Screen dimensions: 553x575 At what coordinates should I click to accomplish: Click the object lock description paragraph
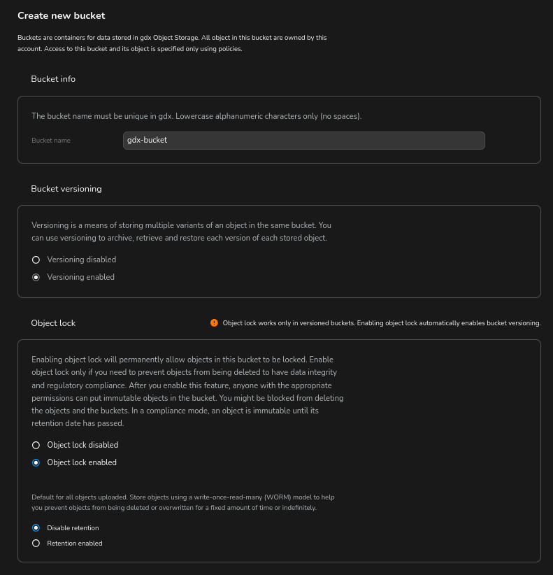(x=187, y=392)
